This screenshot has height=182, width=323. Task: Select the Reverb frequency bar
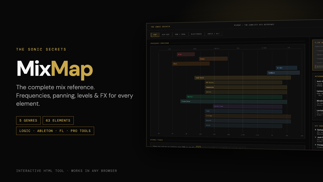(248, 121)
